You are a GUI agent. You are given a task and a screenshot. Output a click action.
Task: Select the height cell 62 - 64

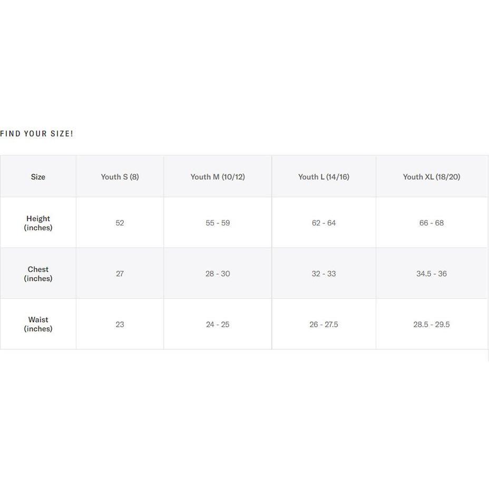(x=324, y=223)
